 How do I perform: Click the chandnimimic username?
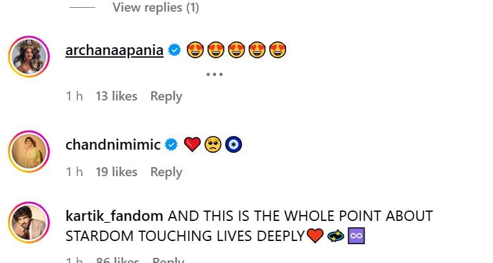[113, 144]
